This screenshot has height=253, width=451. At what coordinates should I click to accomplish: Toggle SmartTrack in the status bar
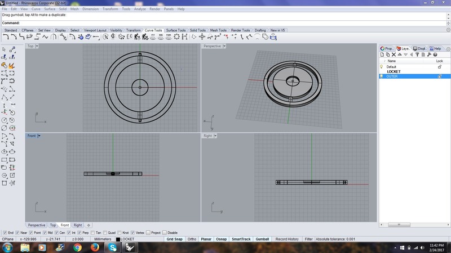tap(241, 239)
